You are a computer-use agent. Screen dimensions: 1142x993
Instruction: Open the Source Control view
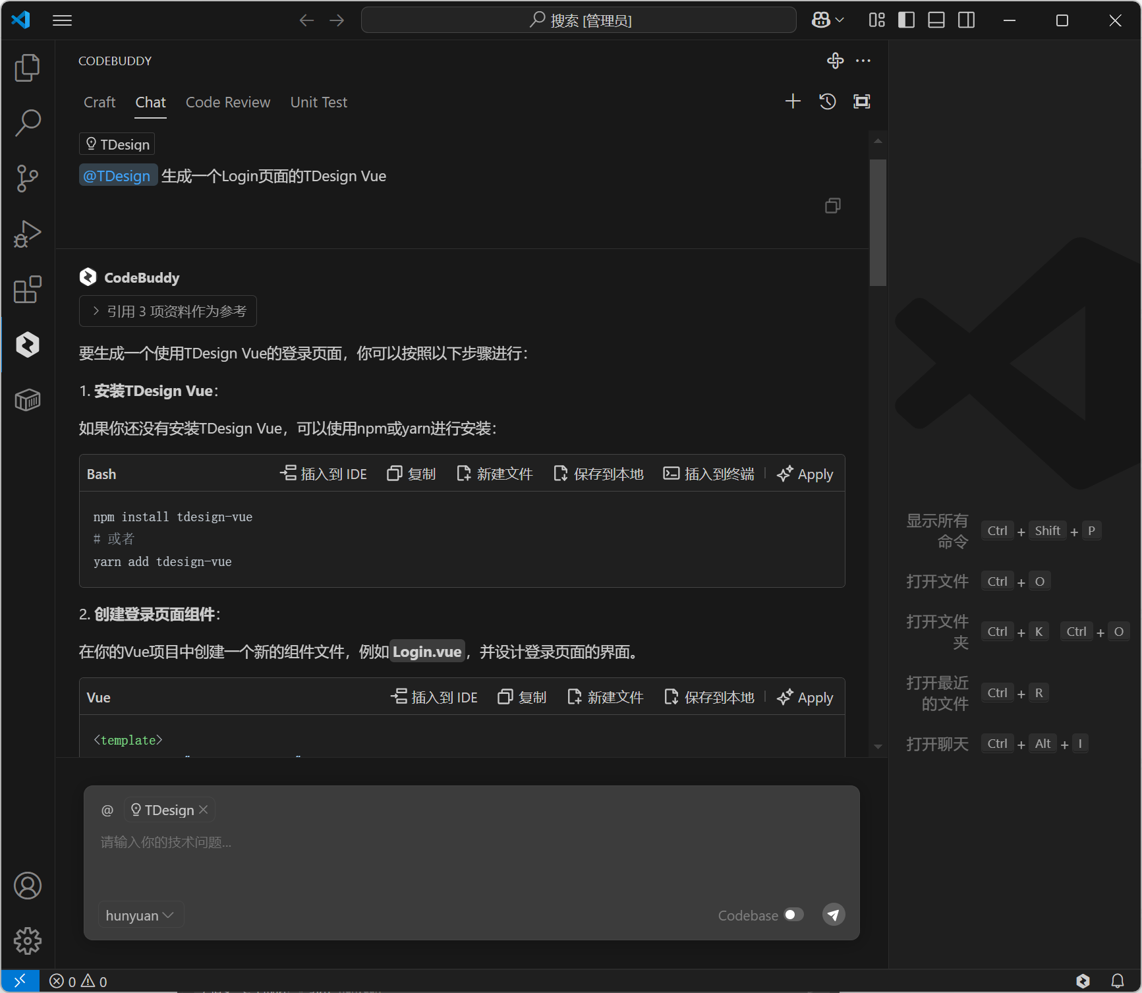click(x=27, y=179)
